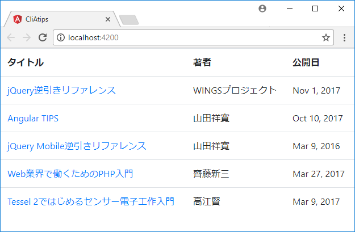355x232 pixels.
Task: Open the Chrome three-dot menu
Action: 344,37
